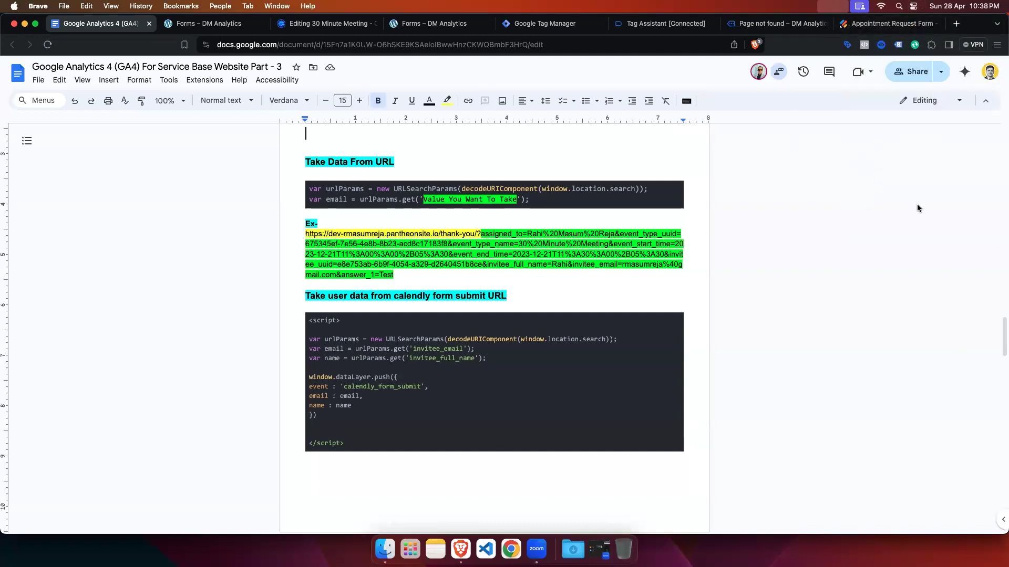Toggle italic formatting

(x=395, y=101)
